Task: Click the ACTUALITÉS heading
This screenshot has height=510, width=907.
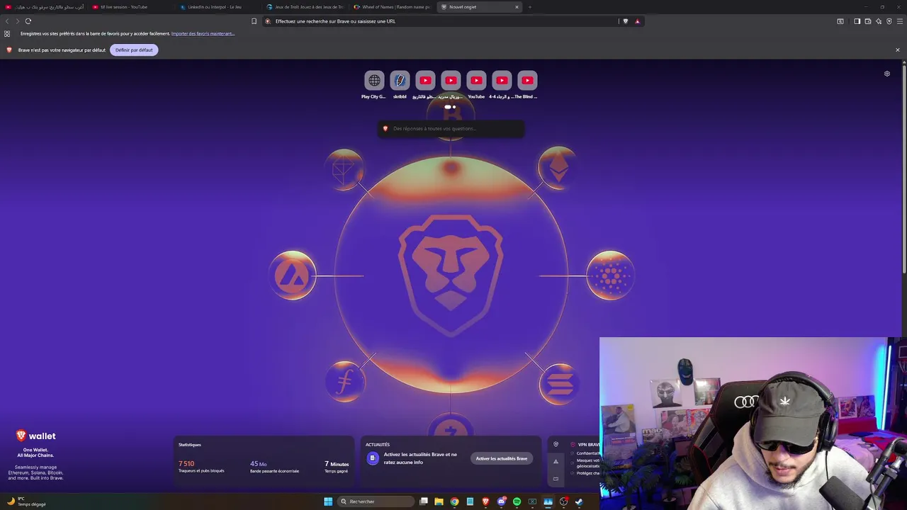Action: [x=378, y=445]
